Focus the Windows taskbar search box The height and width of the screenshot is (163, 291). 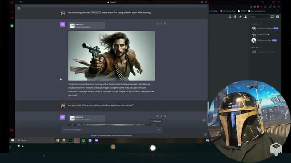(x=35, y=140)
